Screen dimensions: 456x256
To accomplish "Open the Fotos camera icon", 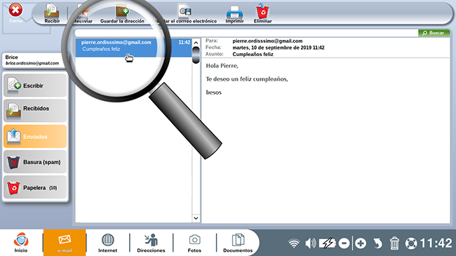I will pos(194,243).
